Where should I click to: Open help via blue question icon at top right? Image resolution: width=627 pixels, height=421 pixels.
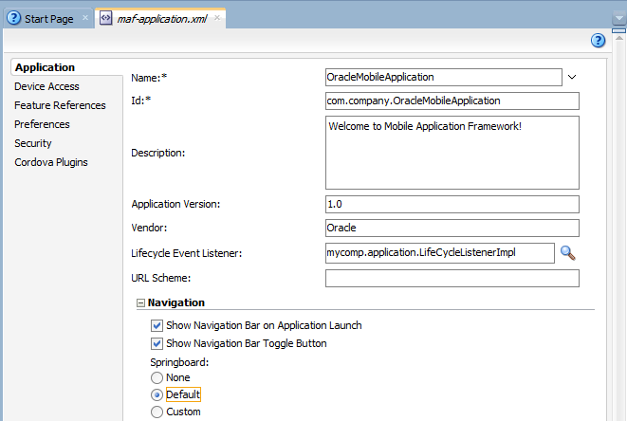598,41
